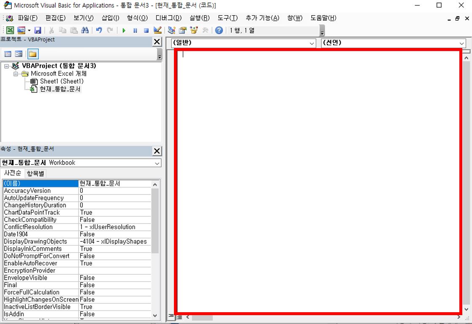Switch to the 항목별 tab
The image size is (472, 324).
coord(35,173)
